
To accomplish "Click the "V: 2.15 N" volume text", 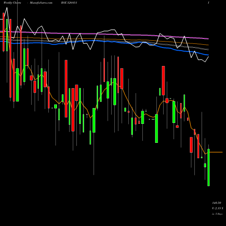I will coord(217,208).
